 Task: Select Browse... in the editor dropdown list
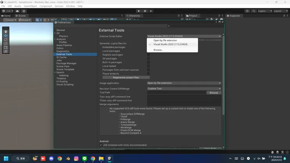click(158, 50)
